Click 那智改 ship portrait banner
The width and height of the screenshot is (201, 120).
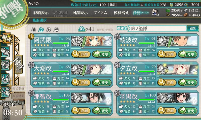tap(91, 98)
